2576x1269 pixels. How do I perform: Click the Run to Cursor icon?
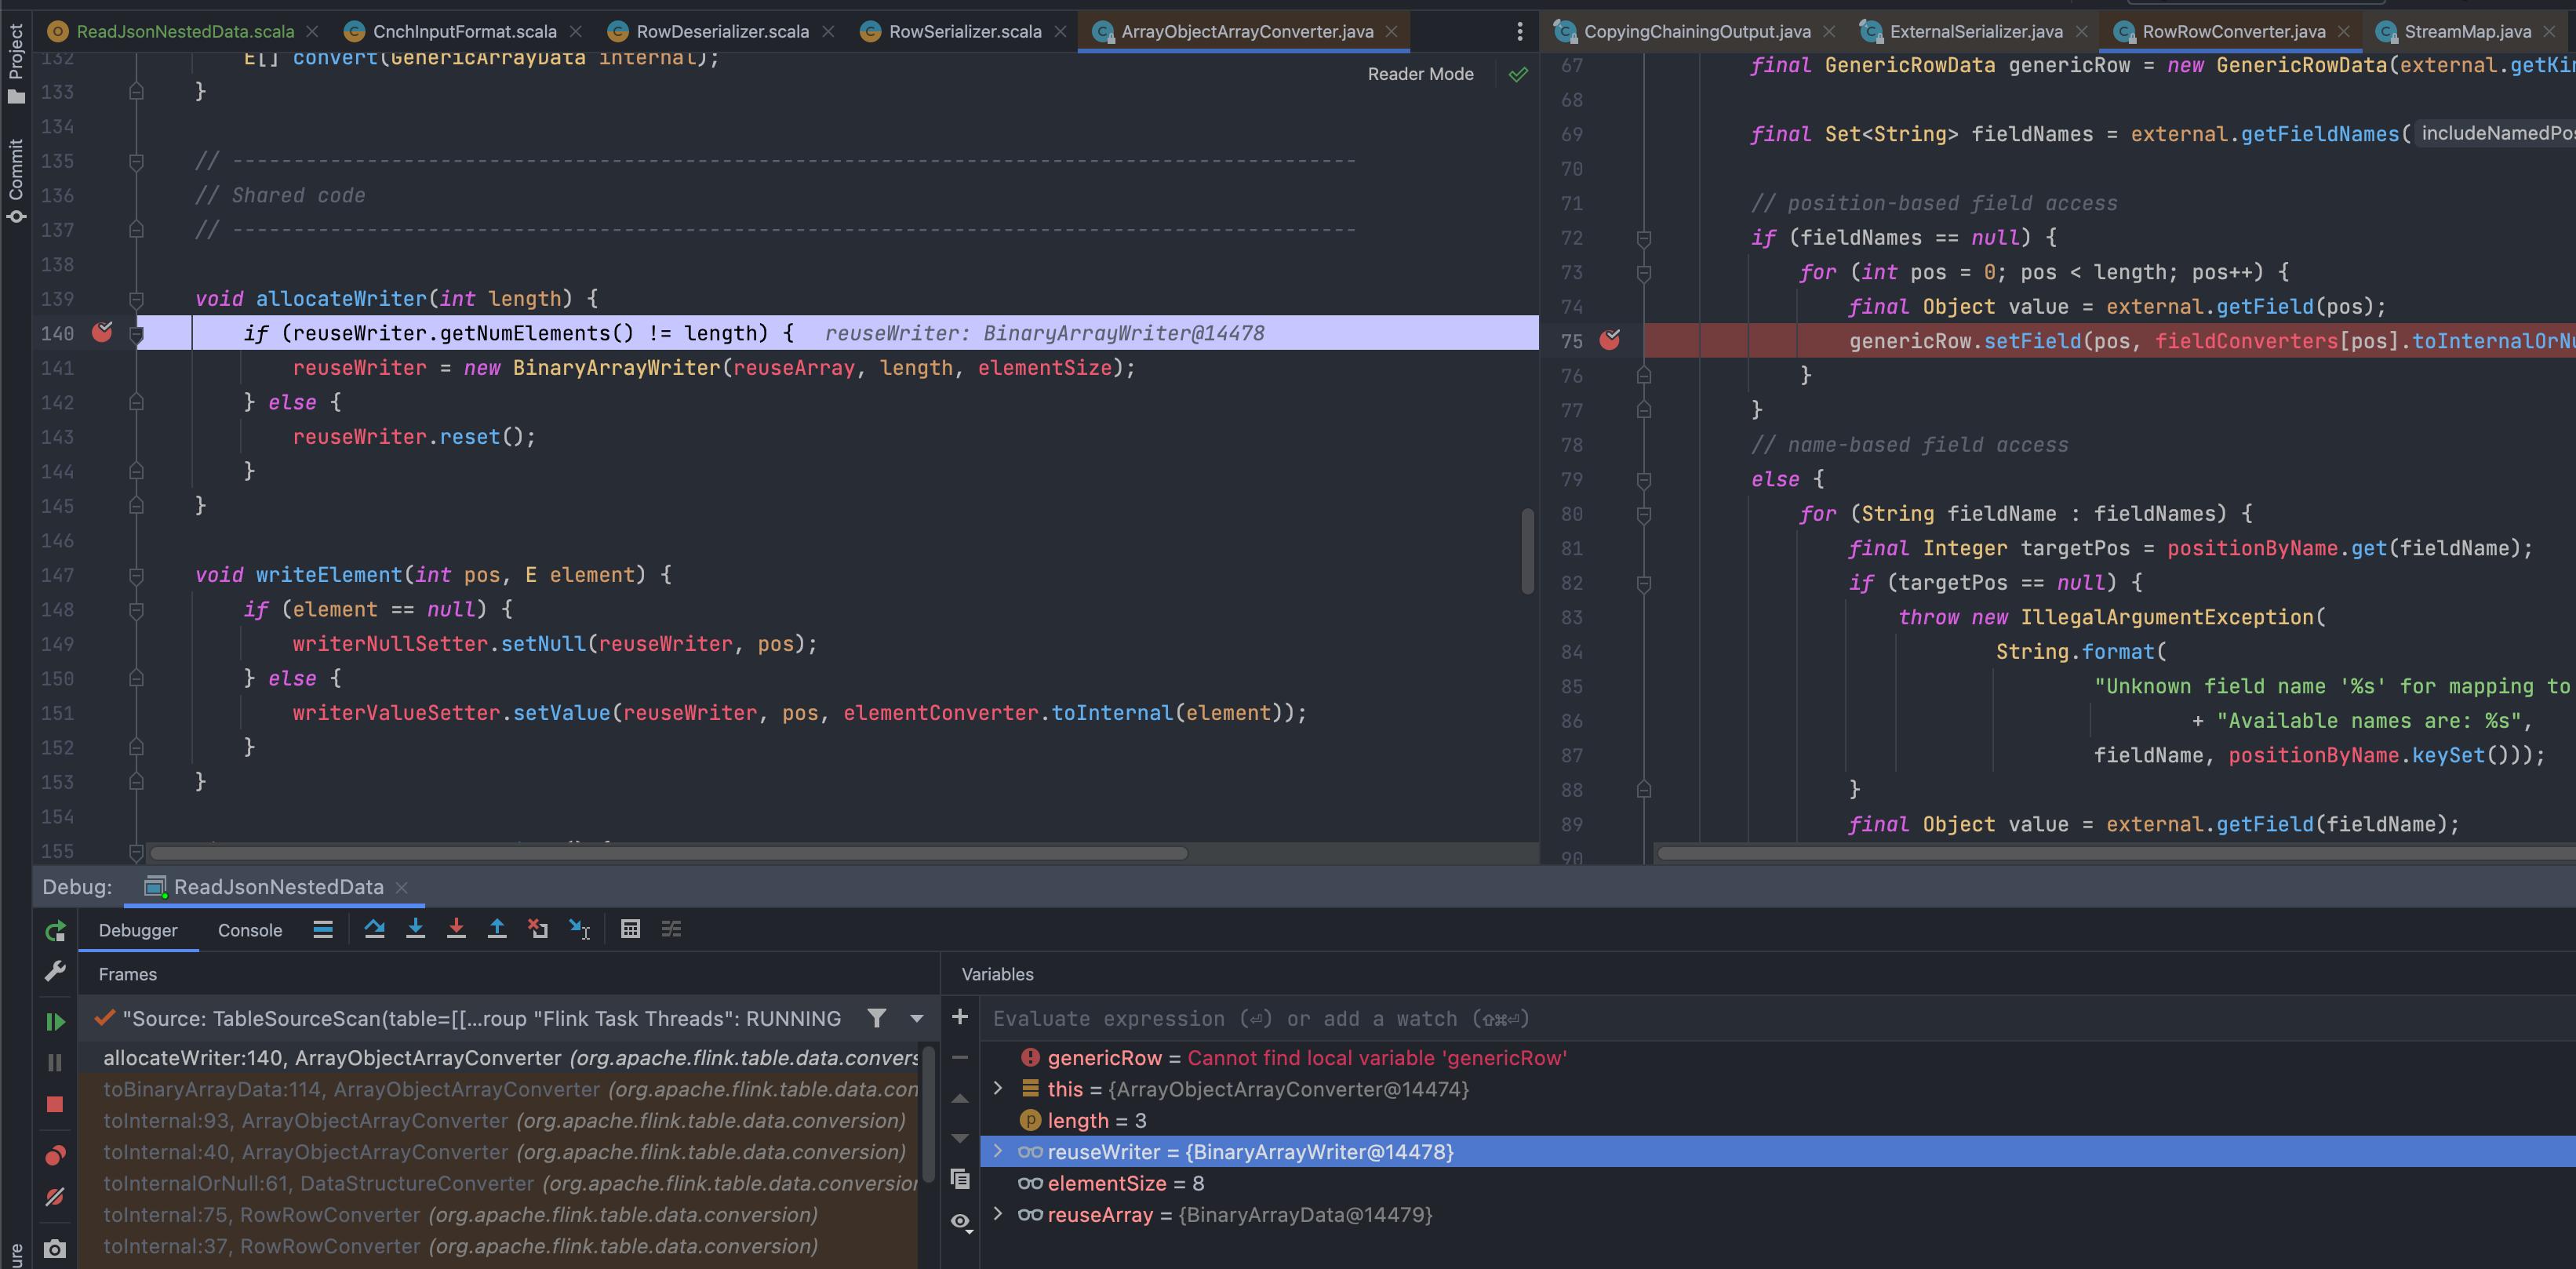(580, 929)
